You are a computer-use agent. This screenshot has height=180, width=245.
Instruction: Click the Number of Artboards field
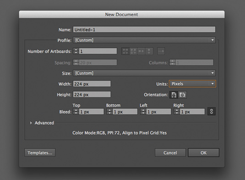coord(98,51)
